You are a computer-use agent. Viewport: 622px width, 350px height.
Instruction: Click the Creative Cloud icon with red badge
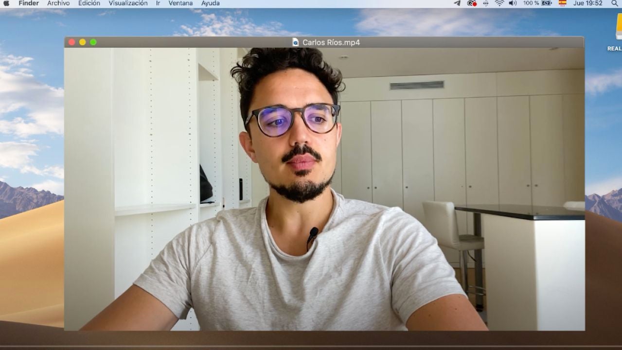pos(471,3)
